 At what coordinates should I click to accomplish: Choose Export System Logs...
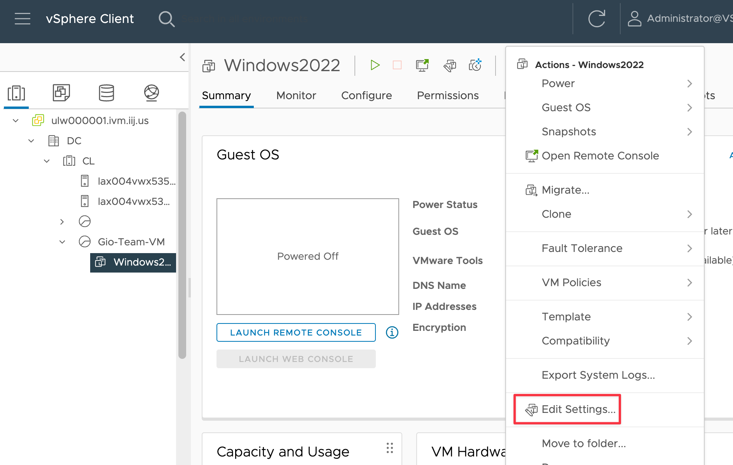click(605, 375)
